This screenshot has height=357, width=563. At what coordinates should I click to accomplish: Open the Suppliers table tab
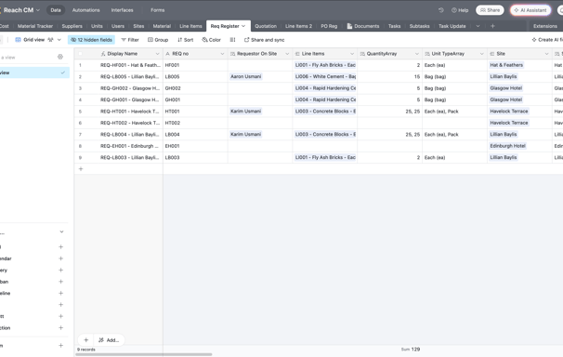72,26
